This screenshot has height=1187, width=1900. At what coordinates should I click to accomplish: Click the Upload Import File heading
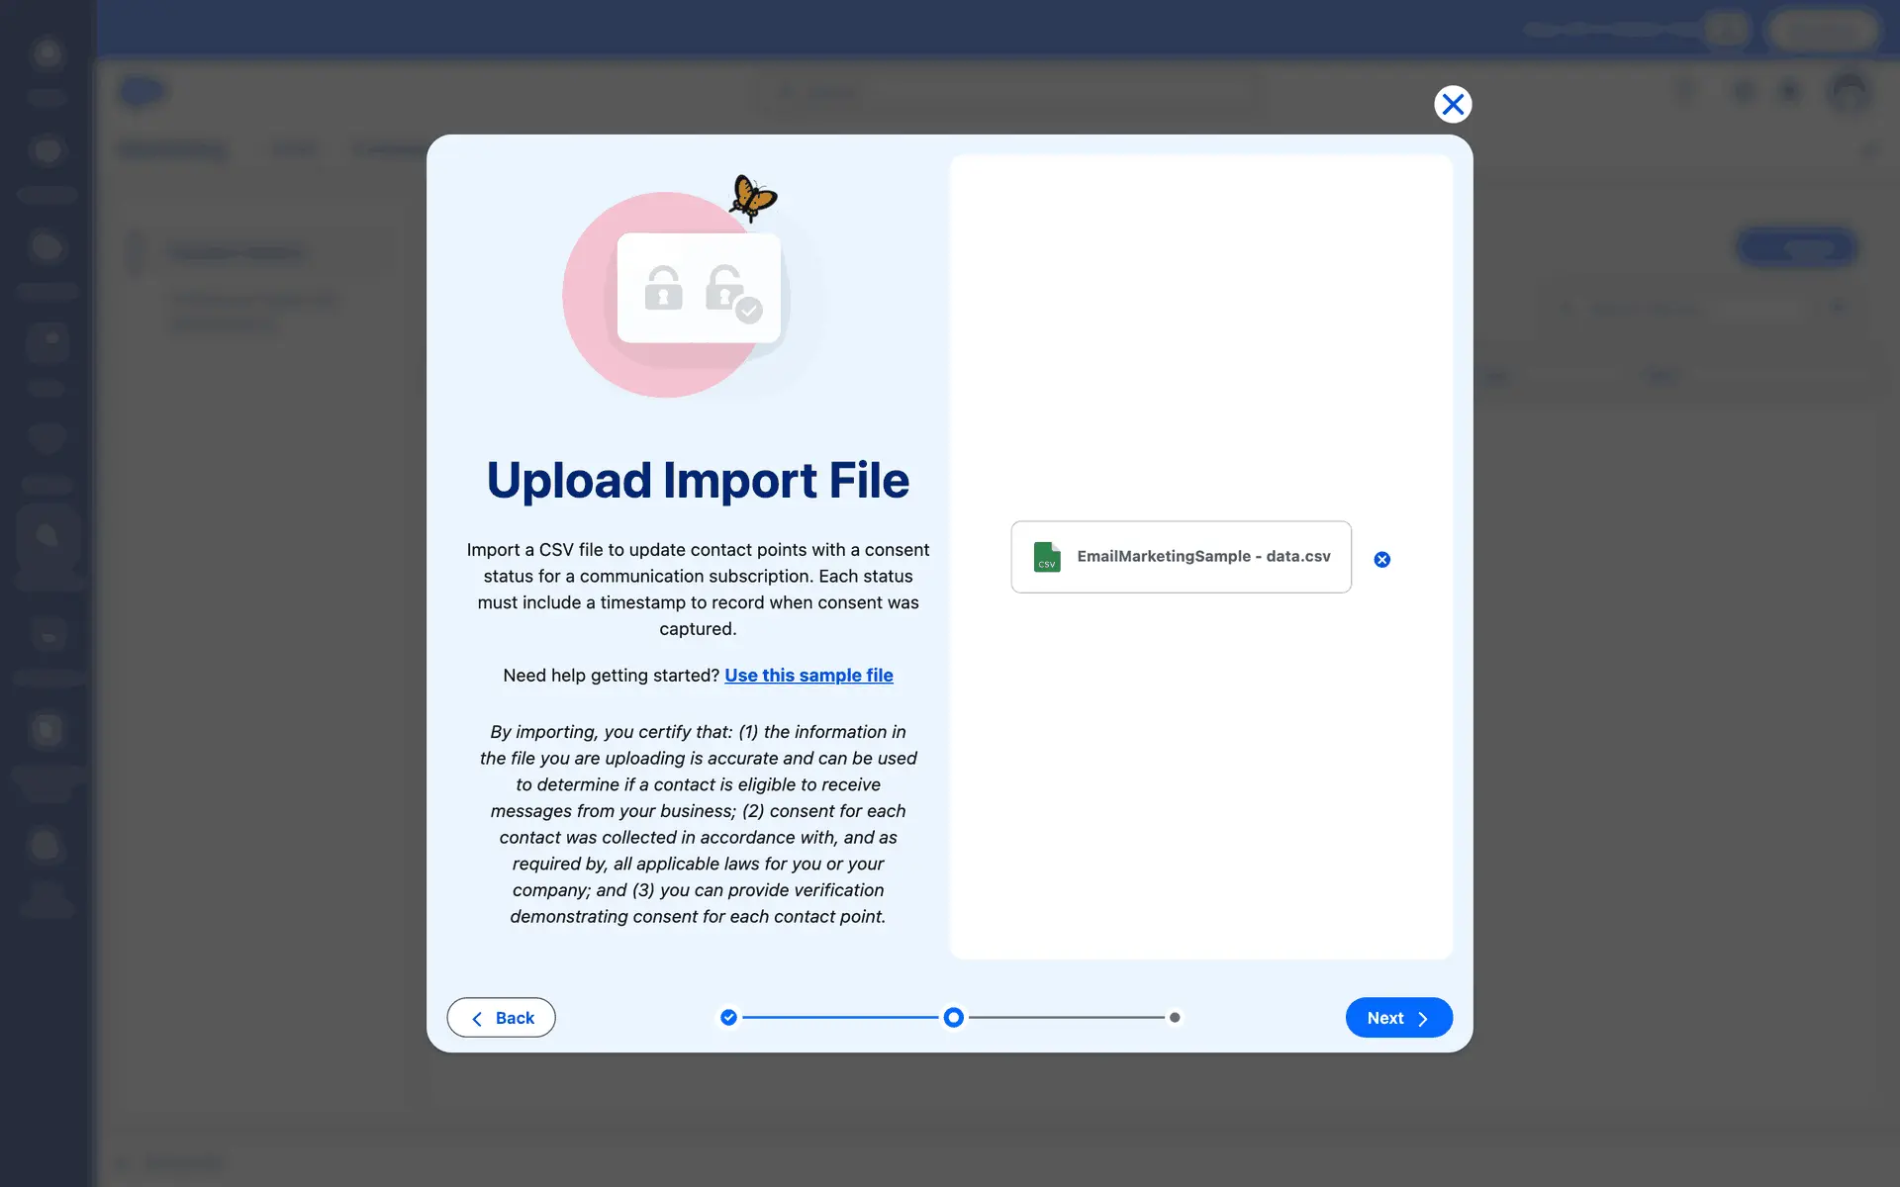point(698,481)
